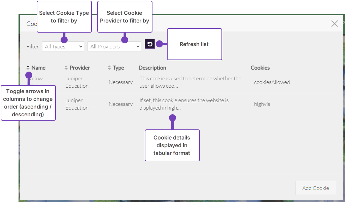
Task: Click the 'Select Cookie Provider' annotation callout
Action: (125, 17)
